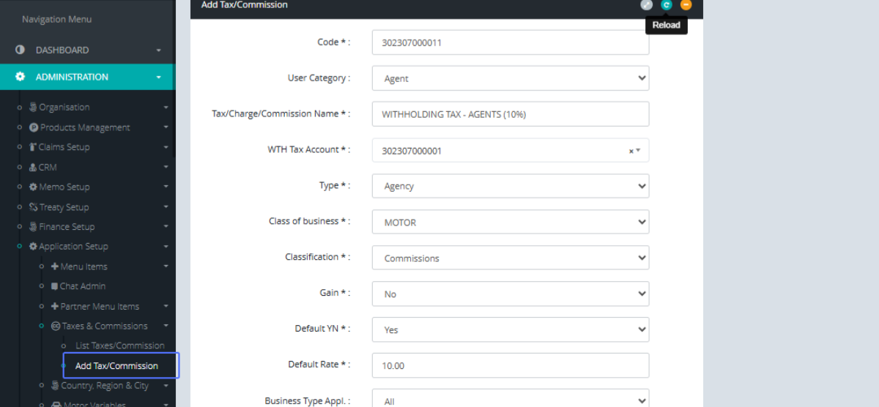This screenshot has width=879, height=407.
Task: Select Add Tax/Commission menu item
Action: pyautogui.click(x=116, y=366)
